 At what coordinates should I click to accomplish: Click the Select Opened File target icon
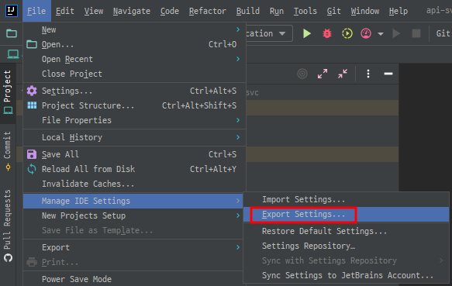(302, 74)
